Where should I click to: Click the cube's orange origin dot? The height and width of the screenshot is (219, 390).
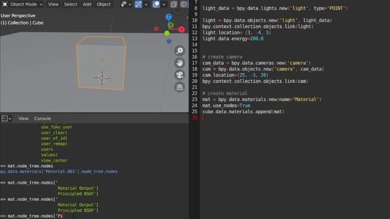coord(102,60)
